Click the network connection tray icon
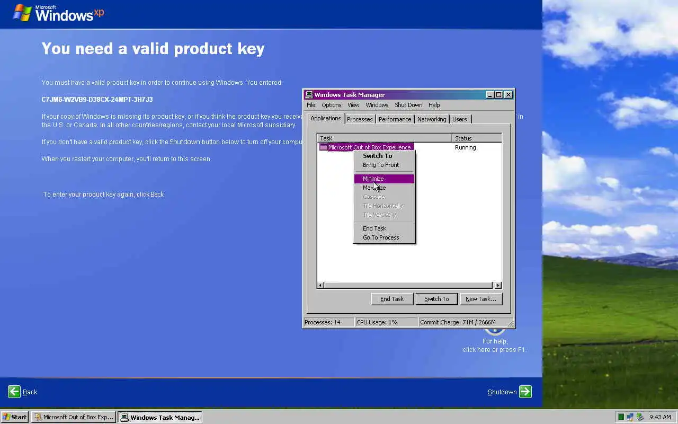 coord(631,417)
